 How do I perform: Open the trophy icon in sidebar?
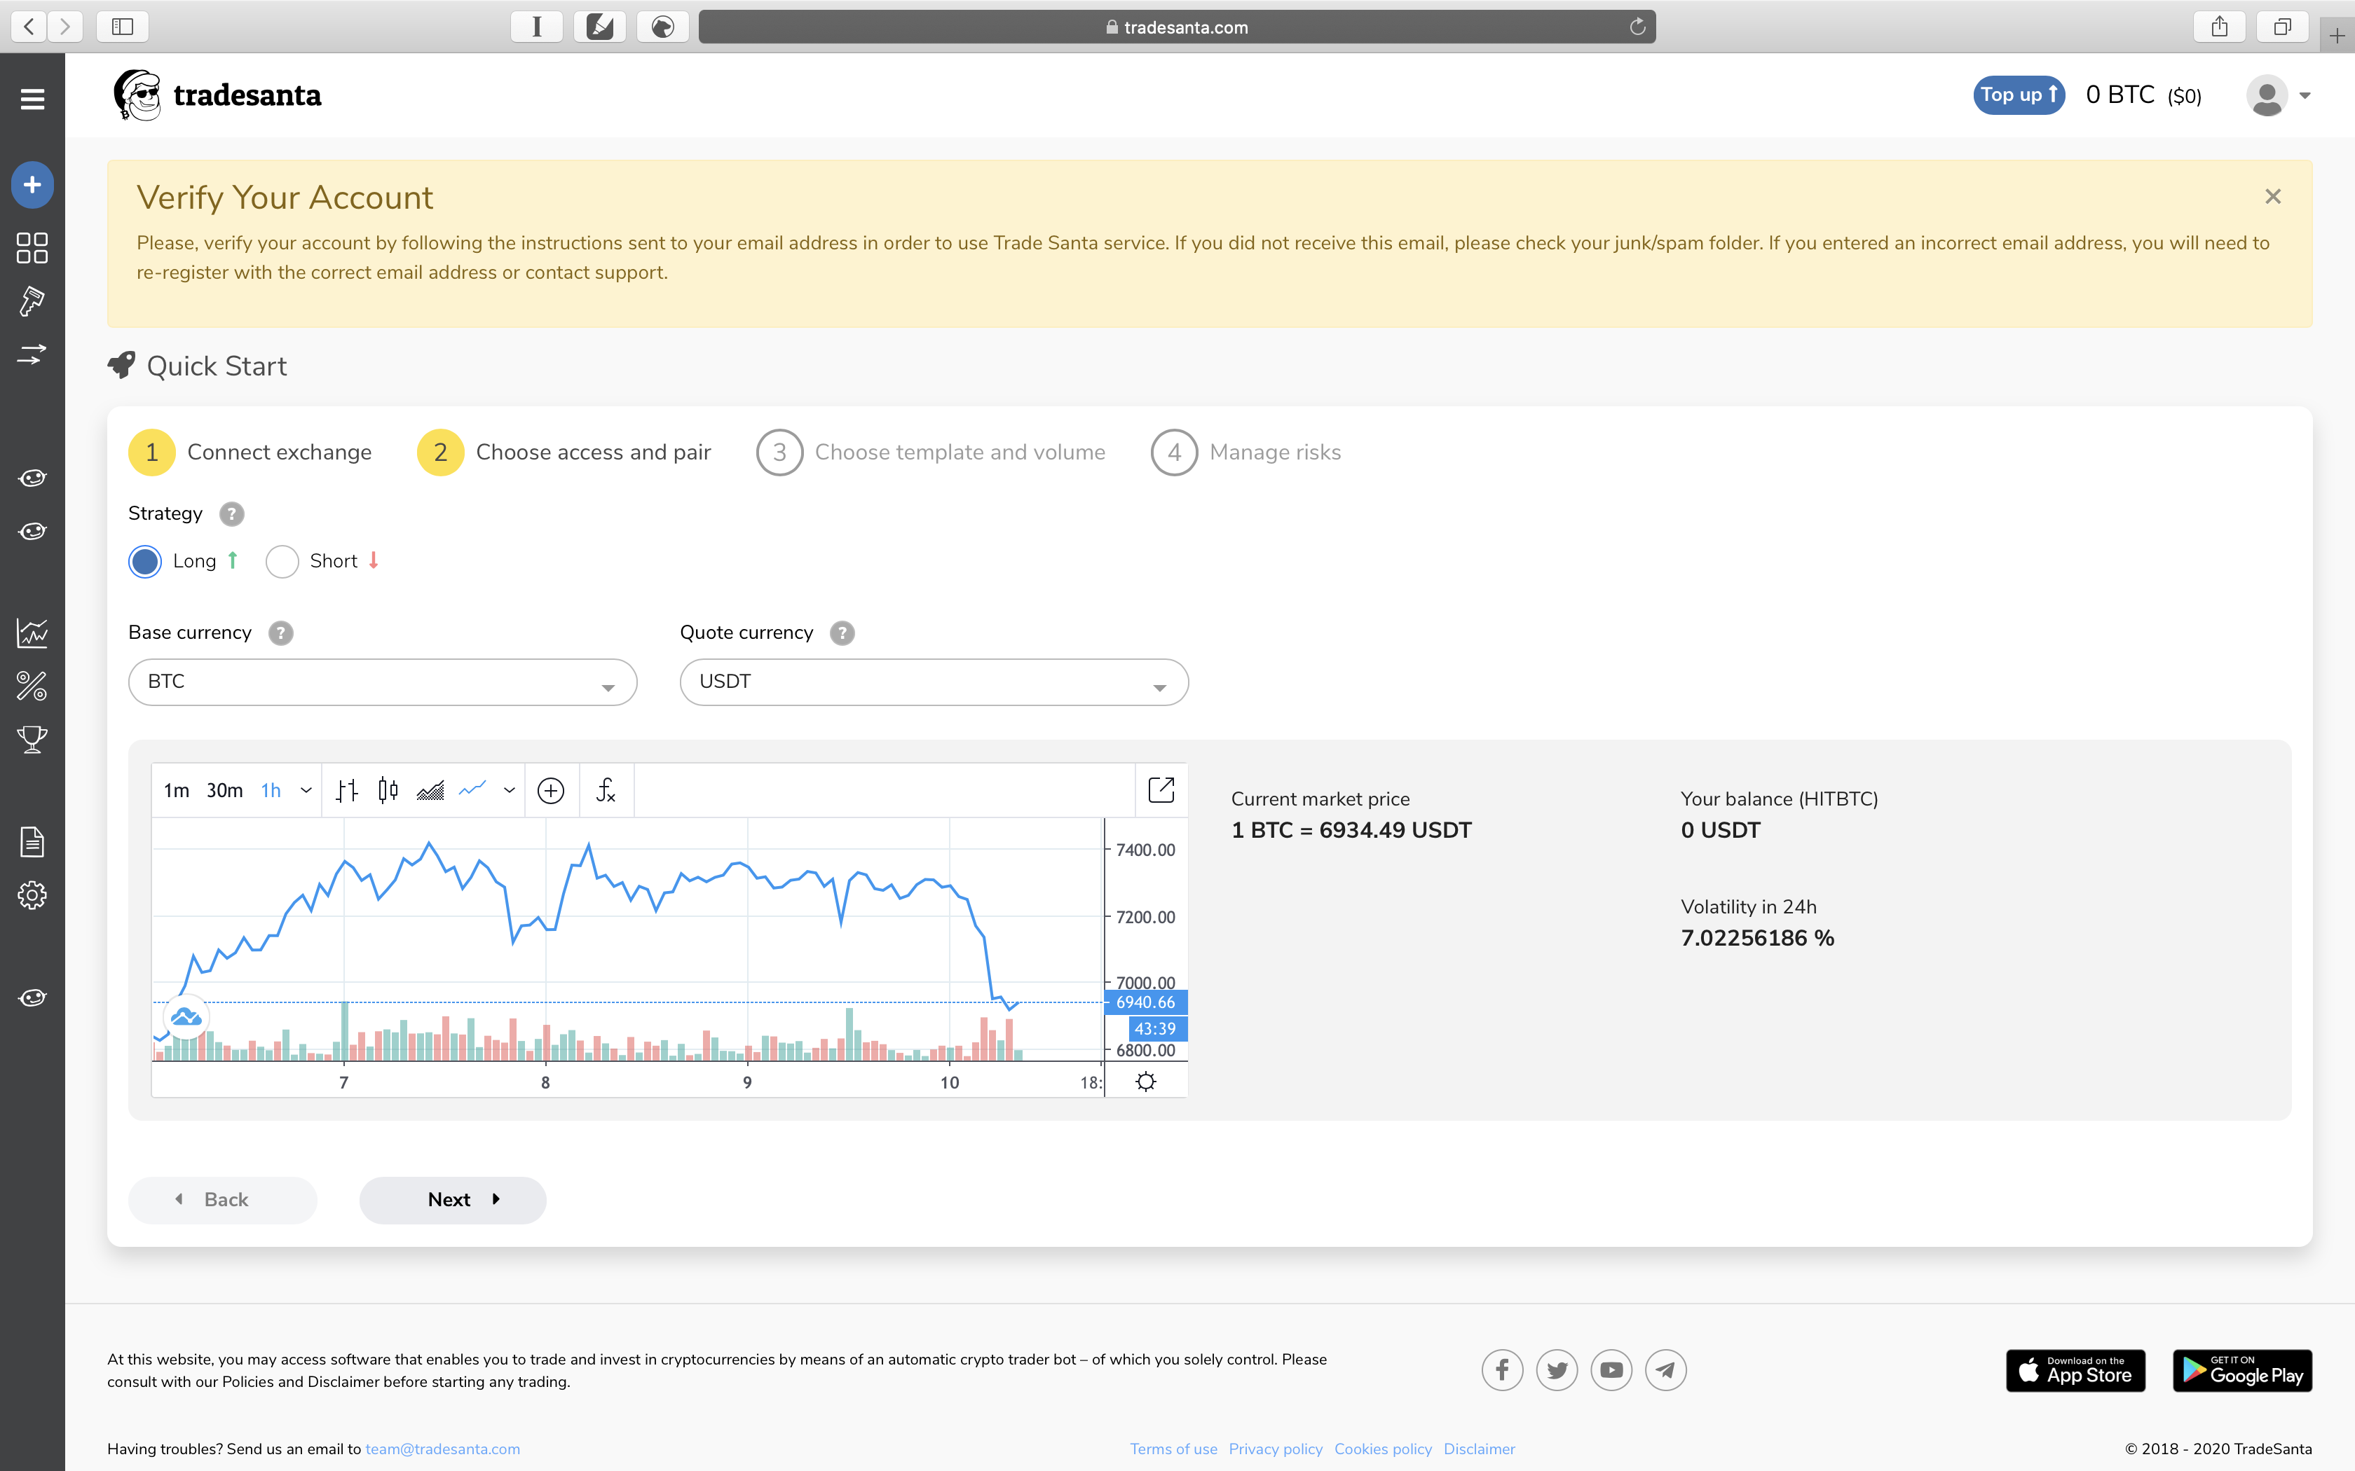[x=32, y=740]
